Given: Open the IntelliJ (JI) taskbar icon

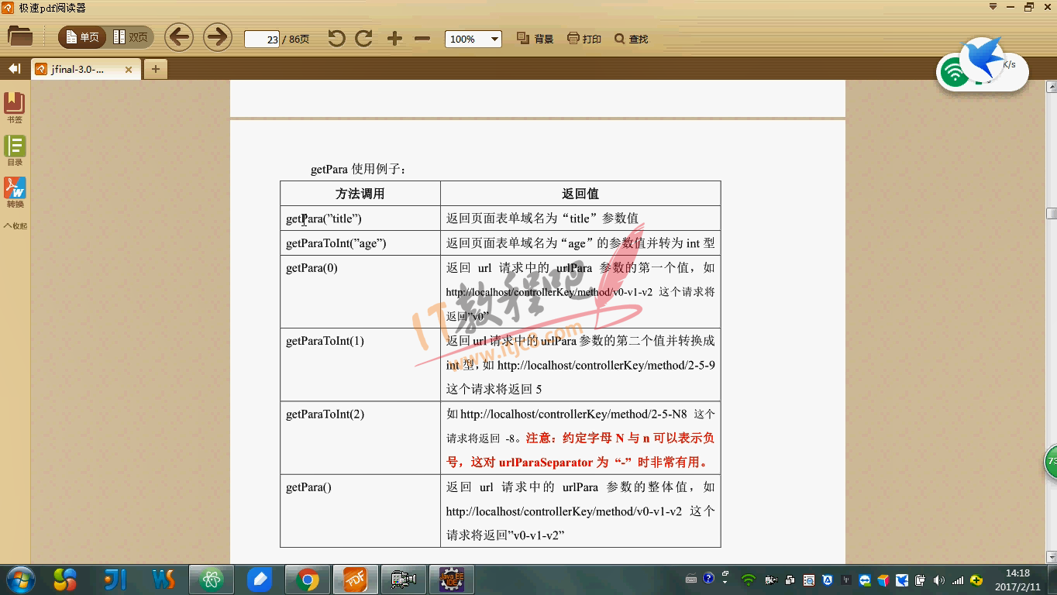Looking at the screenshot, I should 115,580.
